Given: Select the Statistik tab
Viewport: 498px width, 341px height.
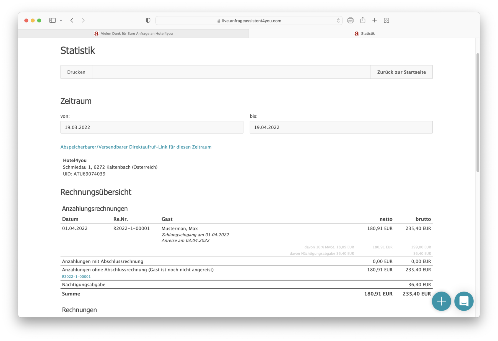Looking at the screenshot, I should click(364, 33).
